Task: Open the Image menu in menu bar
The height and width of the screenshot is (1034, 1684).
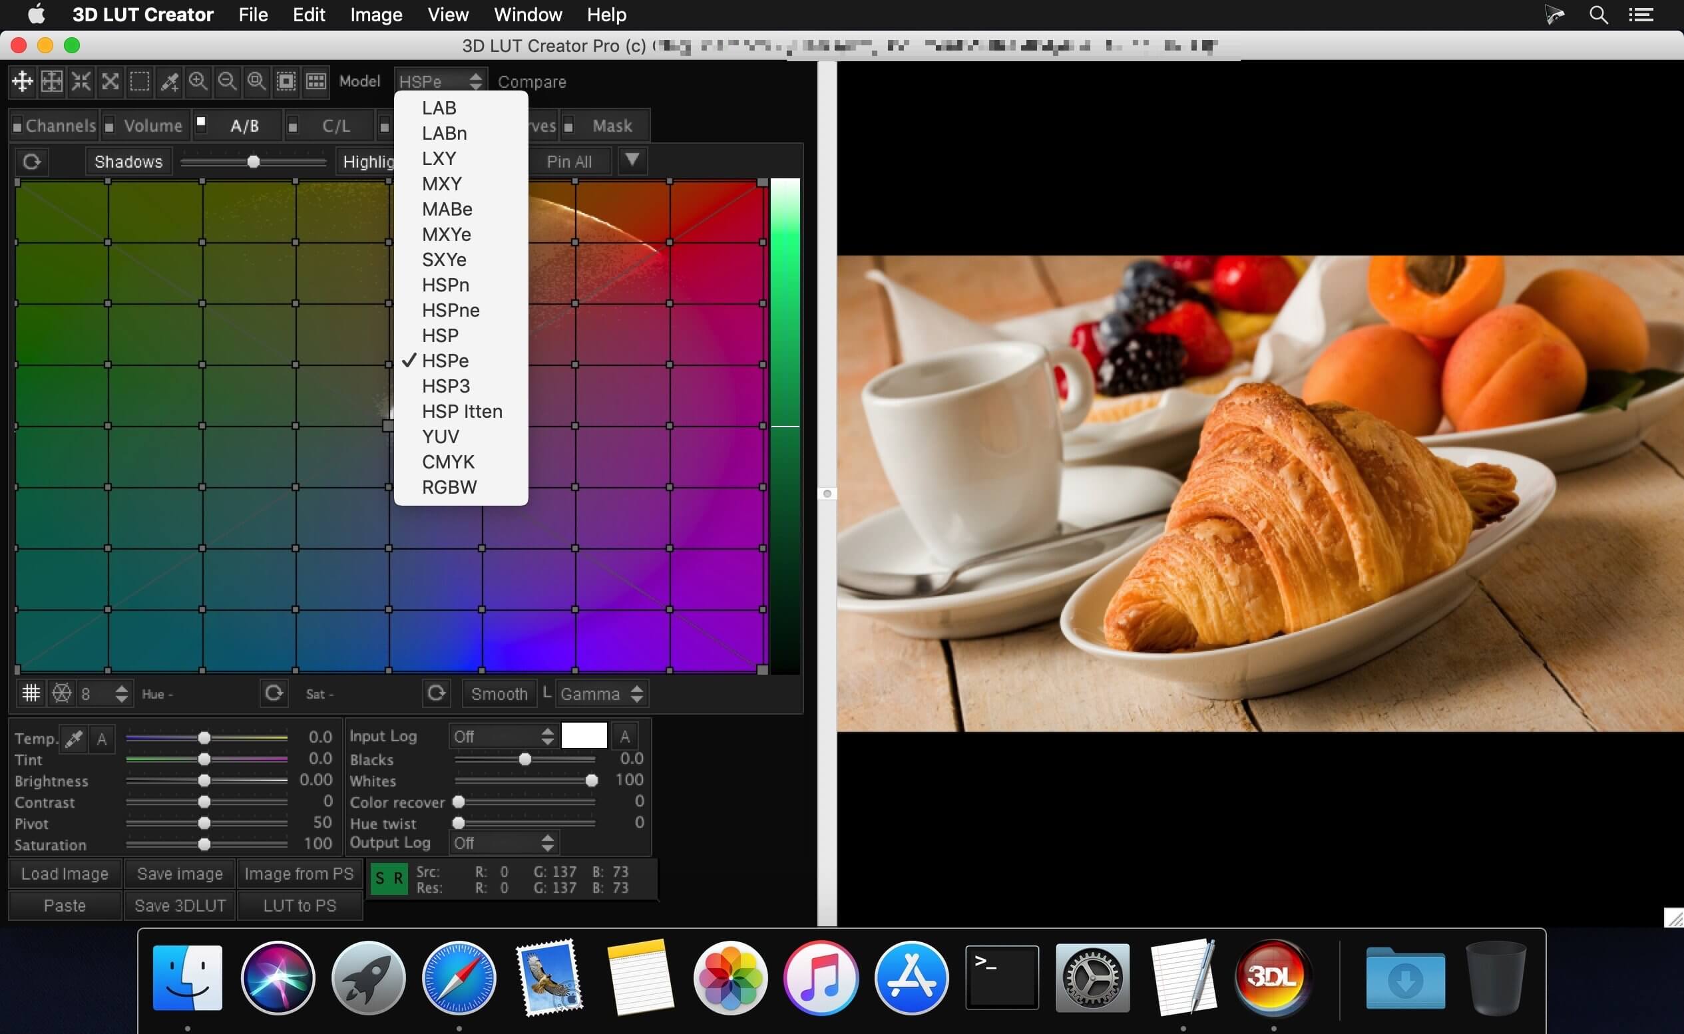Action: coord(375,15)
